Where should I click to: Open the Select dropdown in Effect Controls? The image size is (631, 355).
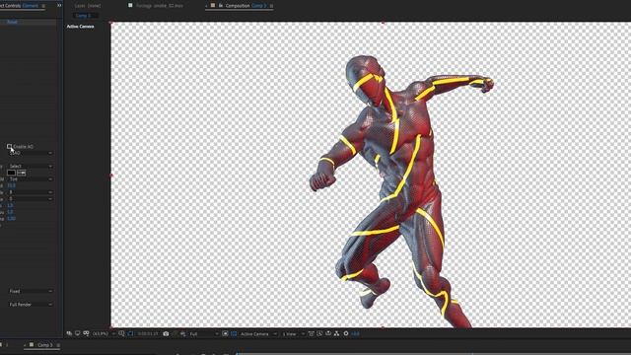pos(31,166)
